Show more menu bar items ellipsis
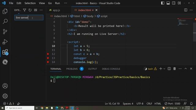196x110 pixels. click(x=66, y=3)
